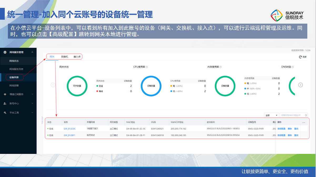Click the right carousel arrow next to charts
This screenshot has width=316, height=177.
point(300,85)
